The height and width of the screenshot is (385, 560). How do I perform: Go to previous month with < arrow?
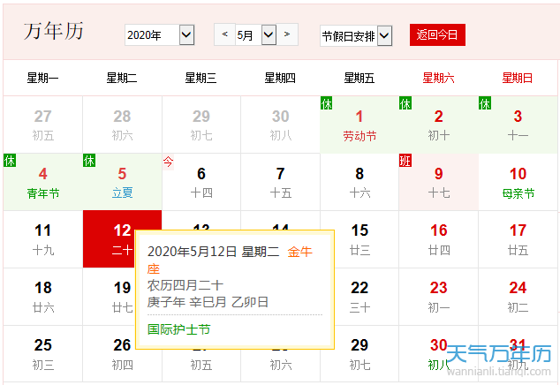[x=224, y=34]
